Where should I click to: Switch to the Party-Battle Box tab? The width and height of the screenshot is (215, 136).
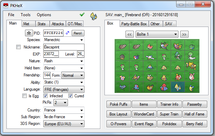[x=134, y=24]
